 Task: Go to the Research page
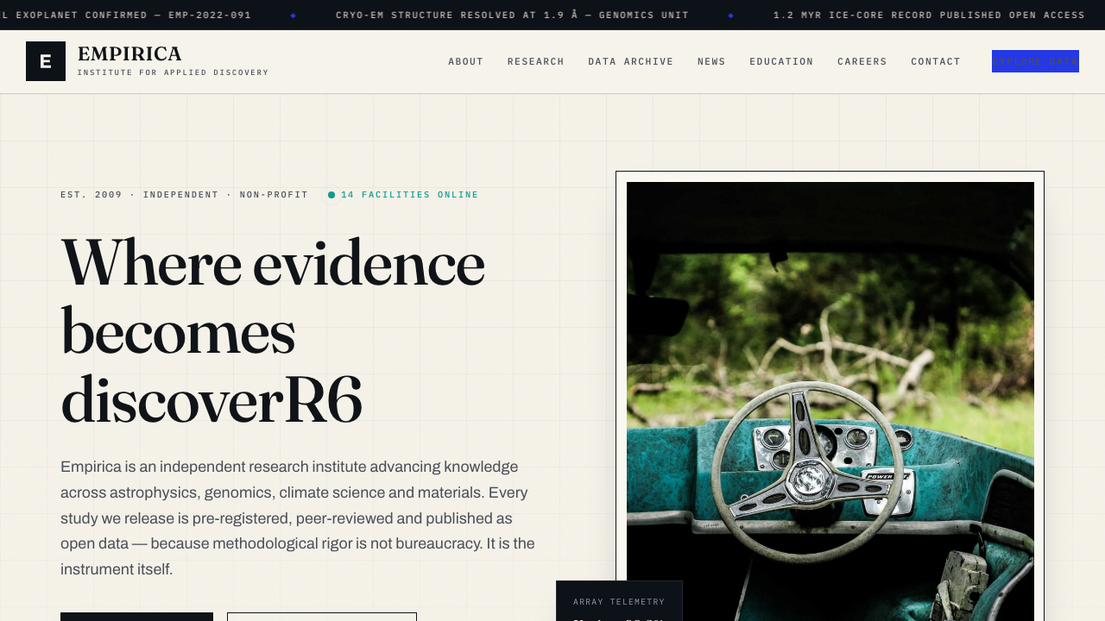pyautogui.click(x=536, y=61)
